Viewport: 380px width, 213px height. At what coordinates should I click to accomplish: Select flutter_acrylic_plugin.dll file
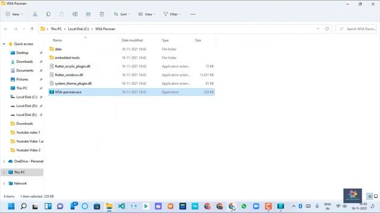[131, 66]
